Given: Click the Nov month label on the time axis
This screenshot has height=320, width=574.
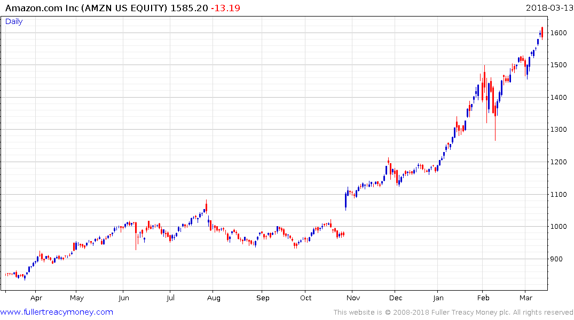Looking at the screenshot, I should (x=353, y=298).
